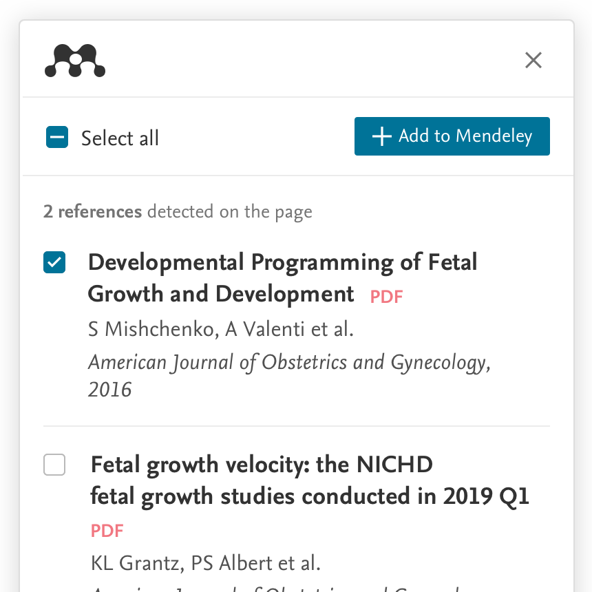Check the Fetal growth velocity reference checkbox
This screenshot has height=592, width=592.
pos(54,465)
